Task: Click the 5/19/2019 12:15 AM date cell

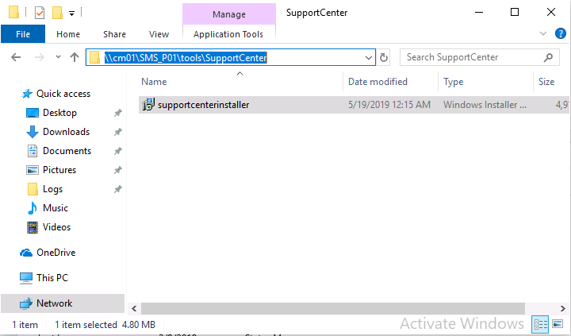Action: click(389, 105)
